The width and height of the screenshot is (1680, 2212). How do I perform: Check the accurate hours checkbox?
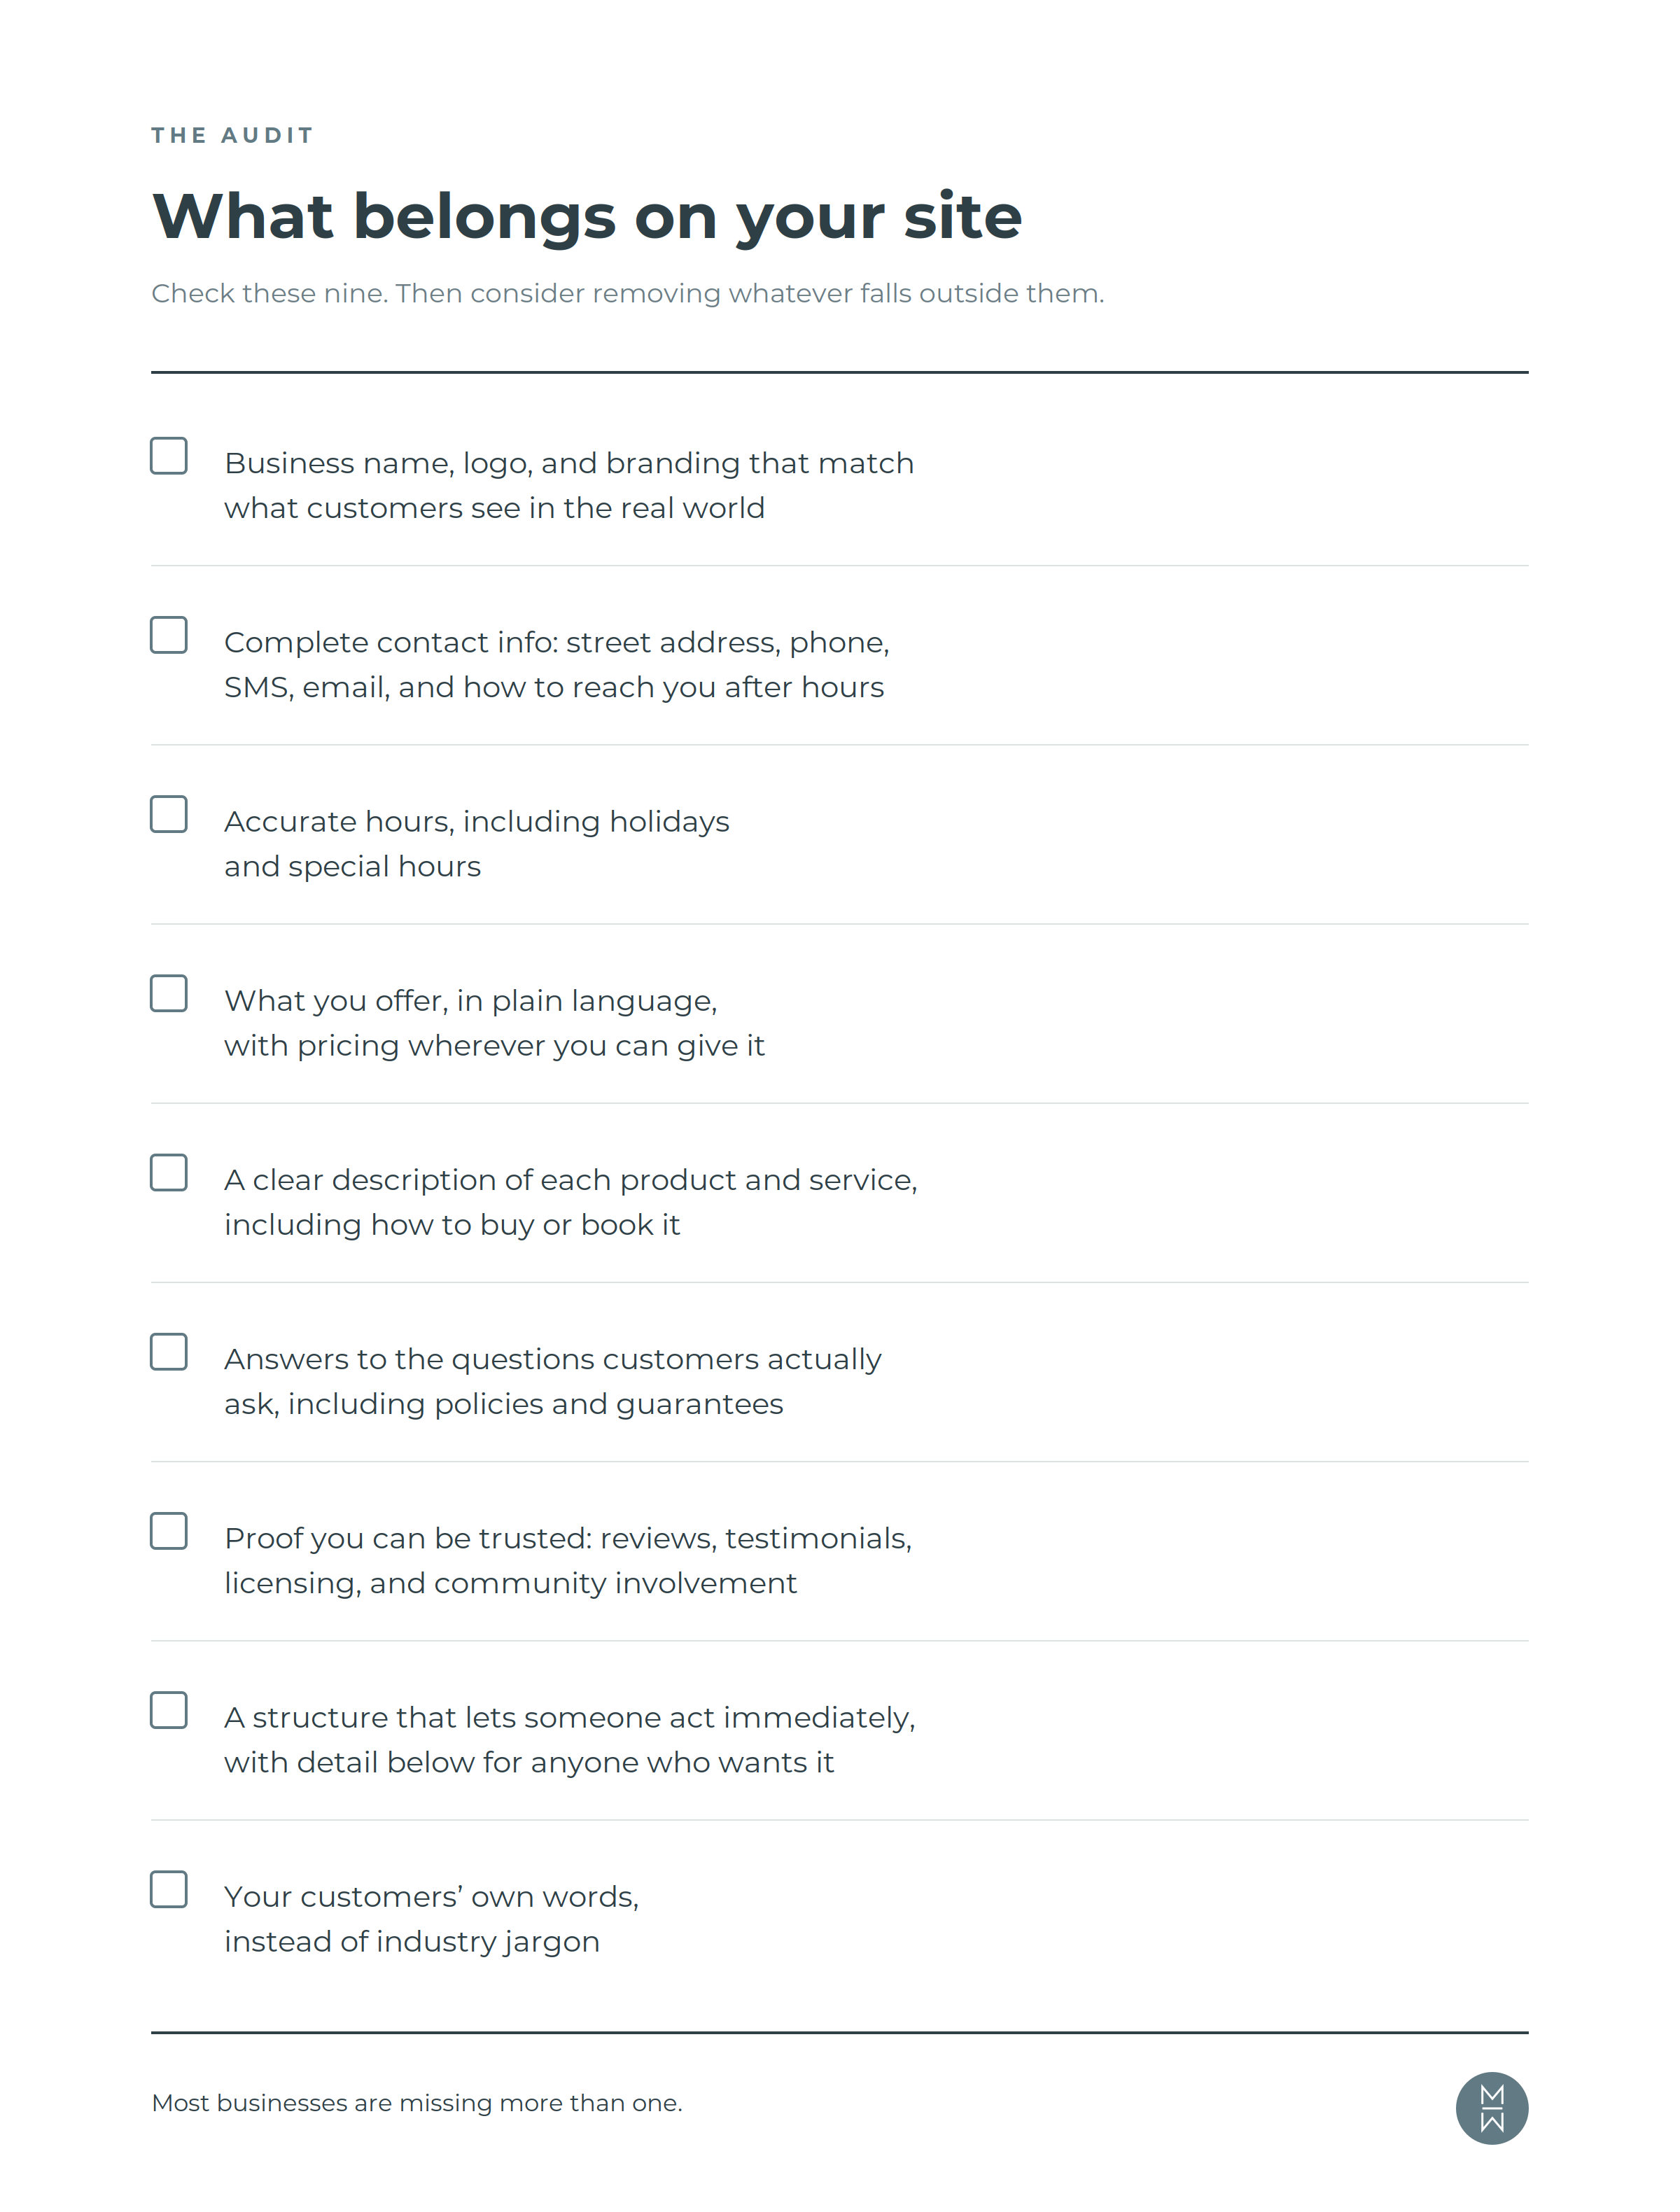point(169,814)
